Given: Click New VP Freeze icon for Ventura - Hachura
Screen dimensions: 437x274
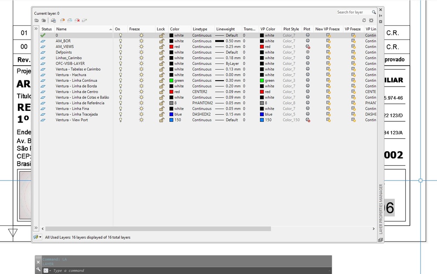Looking at the screenshot, I should pyautogui.click(x=328, y=75).
